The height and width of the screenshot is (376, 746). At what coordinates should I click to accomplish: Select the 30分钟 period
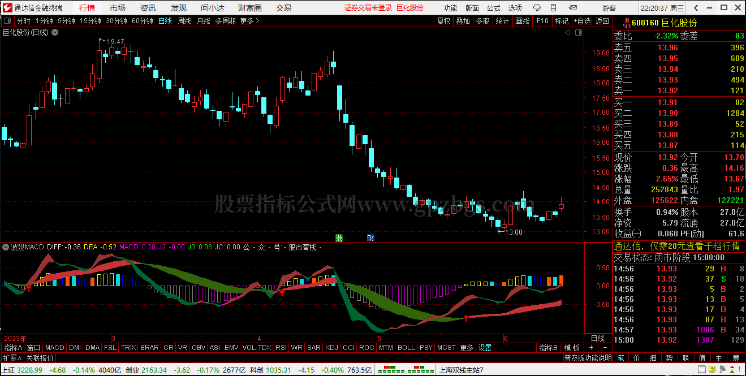coord(116,21)
